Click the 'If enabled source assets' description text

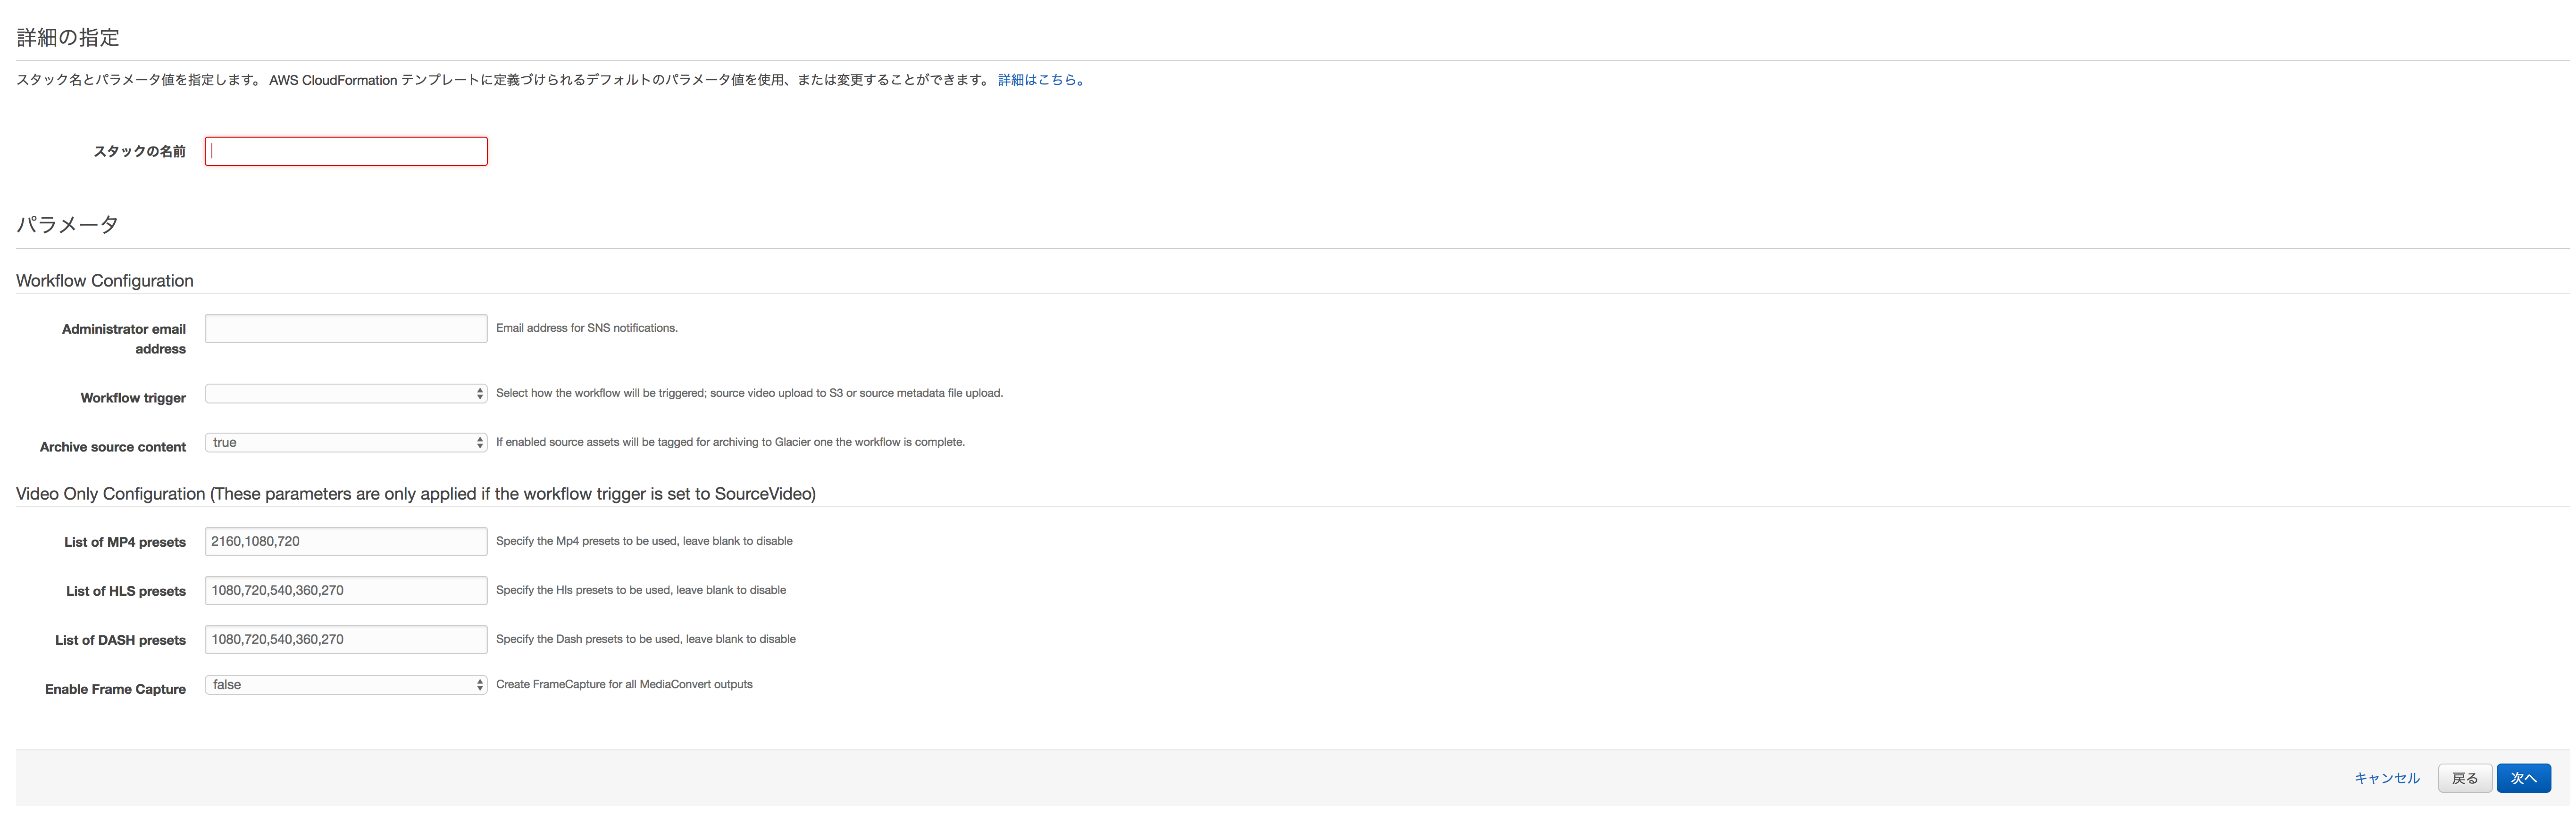730,443
